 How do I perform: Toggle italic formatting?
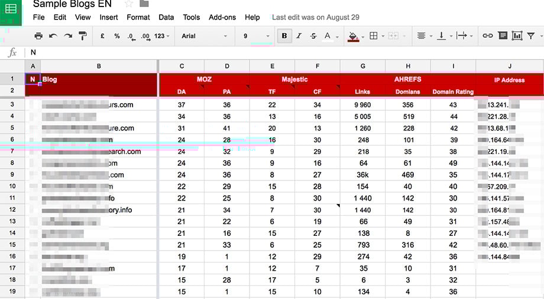299,36
